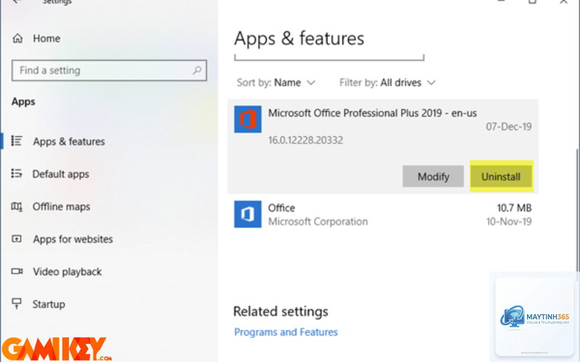This screenshot has width=580, height=362.
Task: Click the Video playback camera icon
Action: 17,271
